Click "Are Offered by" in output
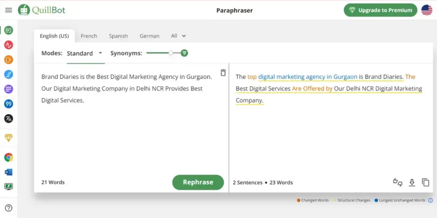 [x=312, y=89]
